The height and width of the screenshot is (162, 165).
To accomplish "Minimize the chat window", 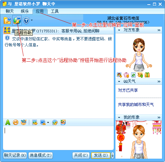I will tap(149, 4).
